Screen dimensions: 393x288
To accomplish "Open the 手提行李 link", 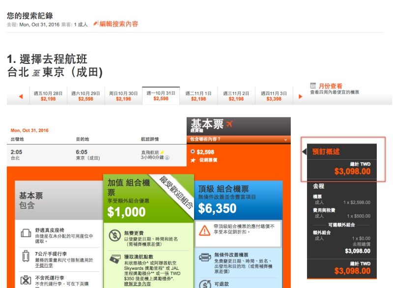I will [44, 265].
